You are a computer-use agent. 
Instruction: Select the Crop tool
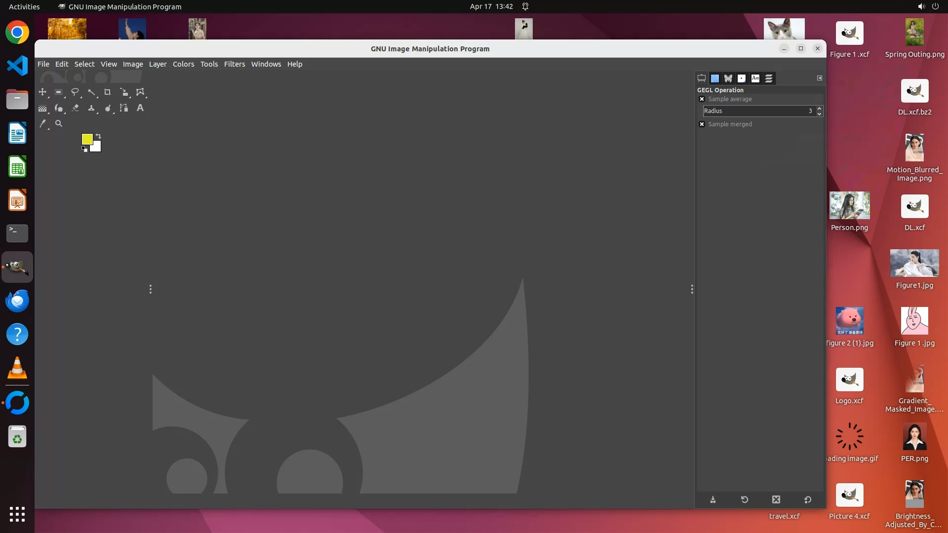click(107, 92)
